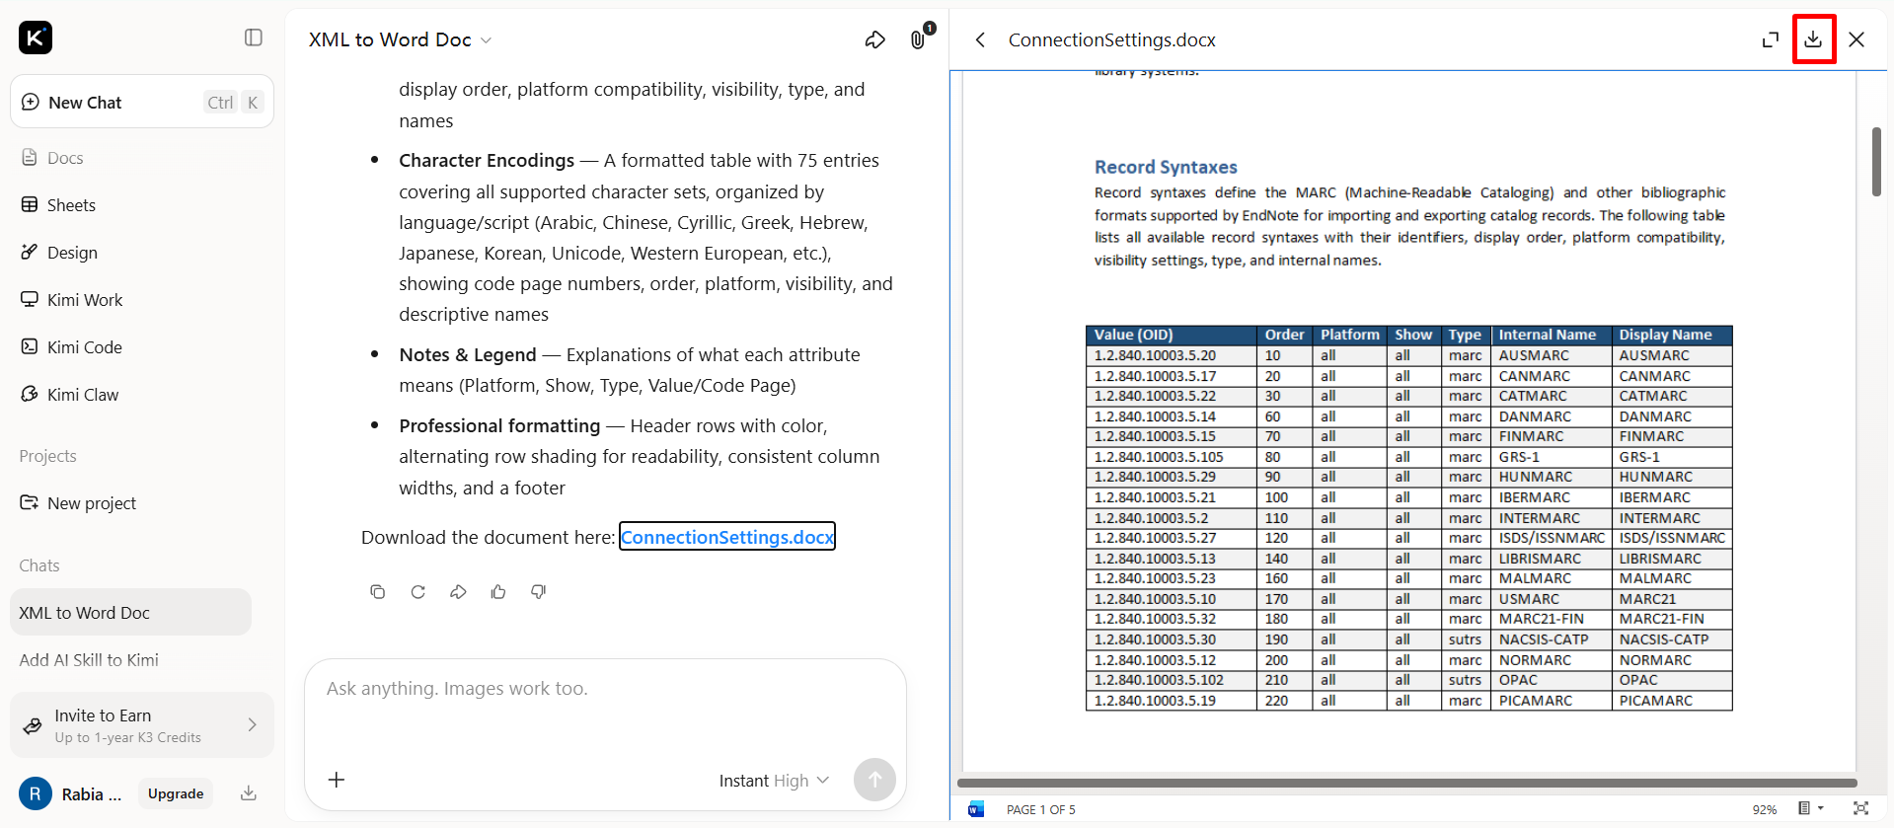Expand the Invite to Earn chevron

click(252, 724)
